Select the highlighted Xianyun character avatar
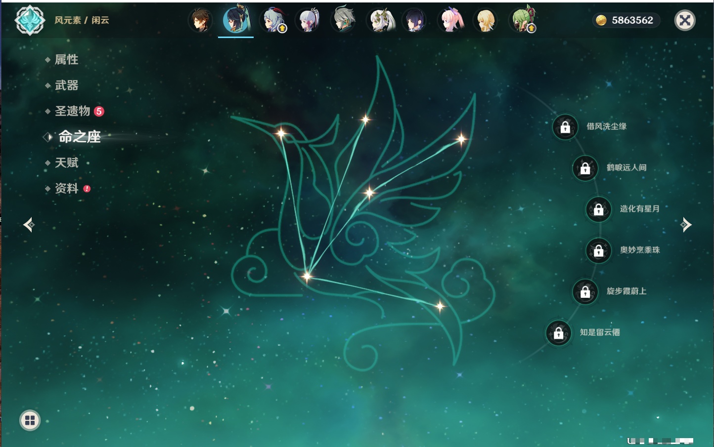The height and width of the screenshot is (447, 714). click(236, 20)
